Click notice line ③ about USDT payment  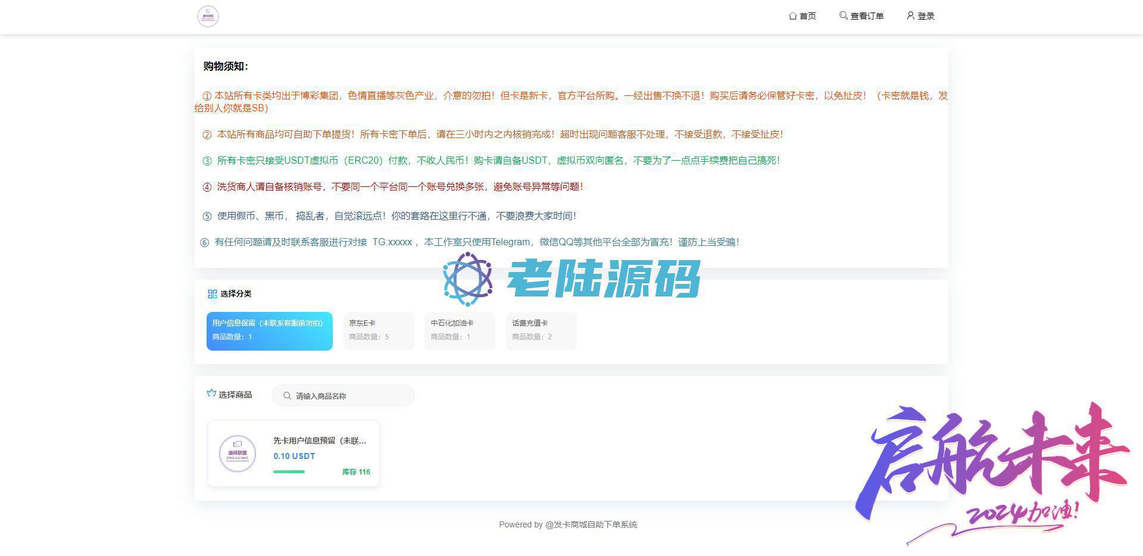pyautogui.click(x=491, y=161)
